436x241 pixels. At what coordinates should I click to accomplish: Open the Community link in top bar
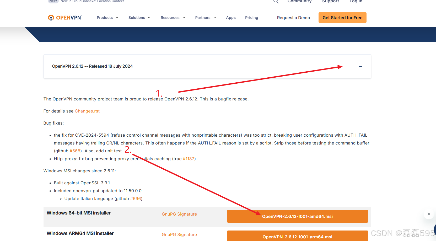(299, 1)
